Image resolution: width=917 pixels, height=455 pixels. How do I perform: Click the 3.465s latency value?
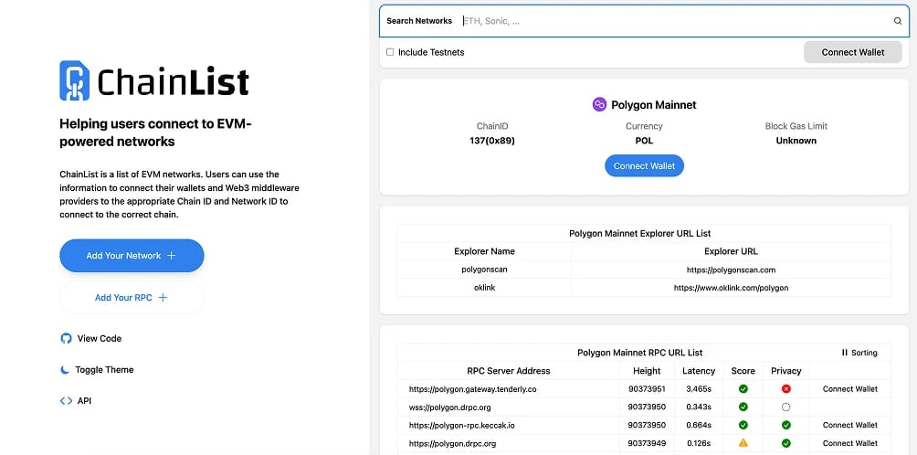[699, 389]
